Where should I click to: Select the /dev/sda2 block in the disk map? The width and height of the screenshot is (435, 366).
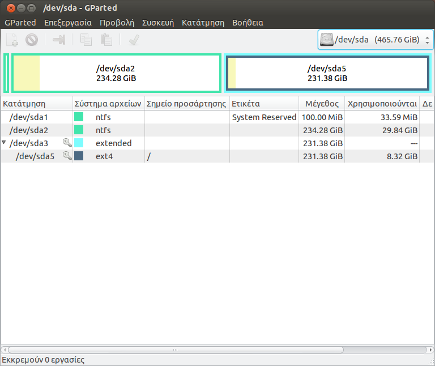[x=116, y=73]
